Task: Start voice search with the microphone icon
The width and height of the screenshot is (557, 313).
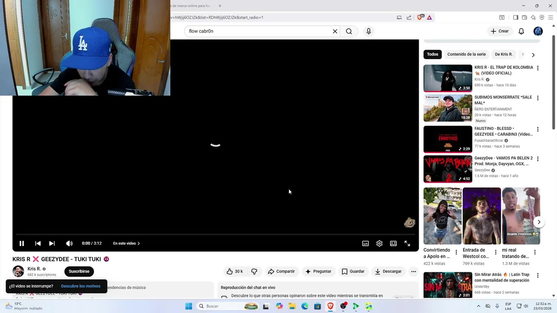Action: [369, 31]
